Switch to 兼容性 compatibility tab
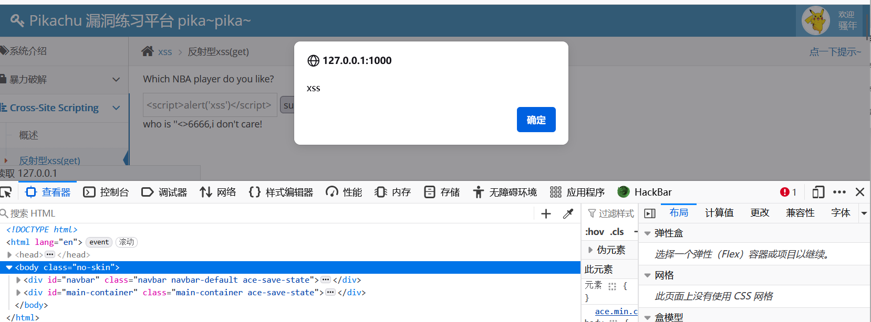871x322 pixels. 800,213
